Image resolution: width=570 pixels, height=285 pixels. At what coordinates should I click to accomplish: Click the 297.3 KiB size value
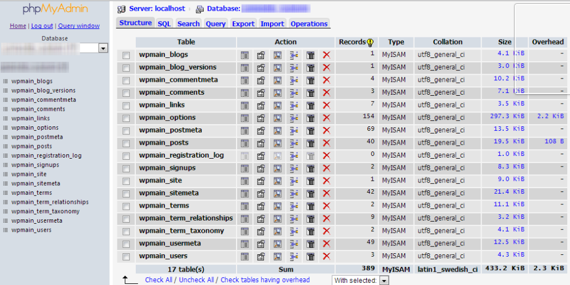click(507, 116)
